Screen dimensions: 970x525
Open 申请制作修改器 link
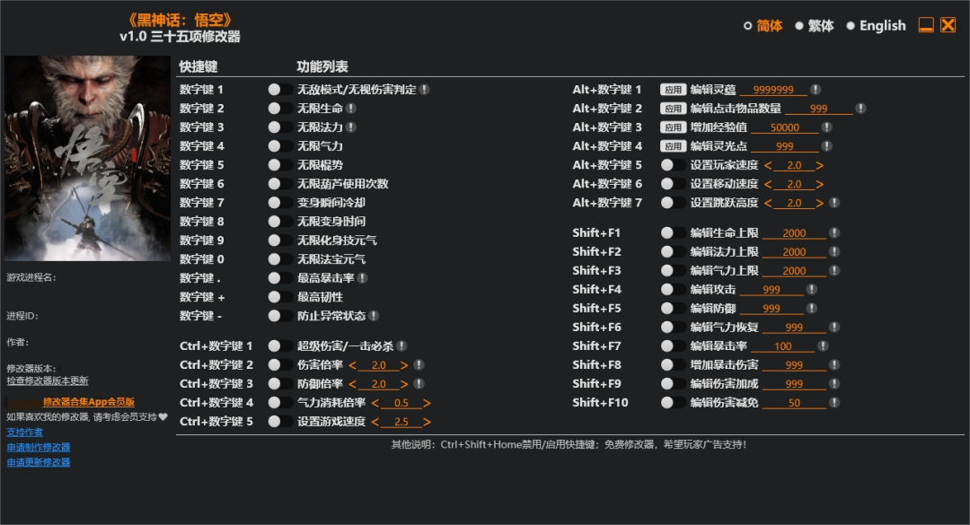click(x=39, y=447)
